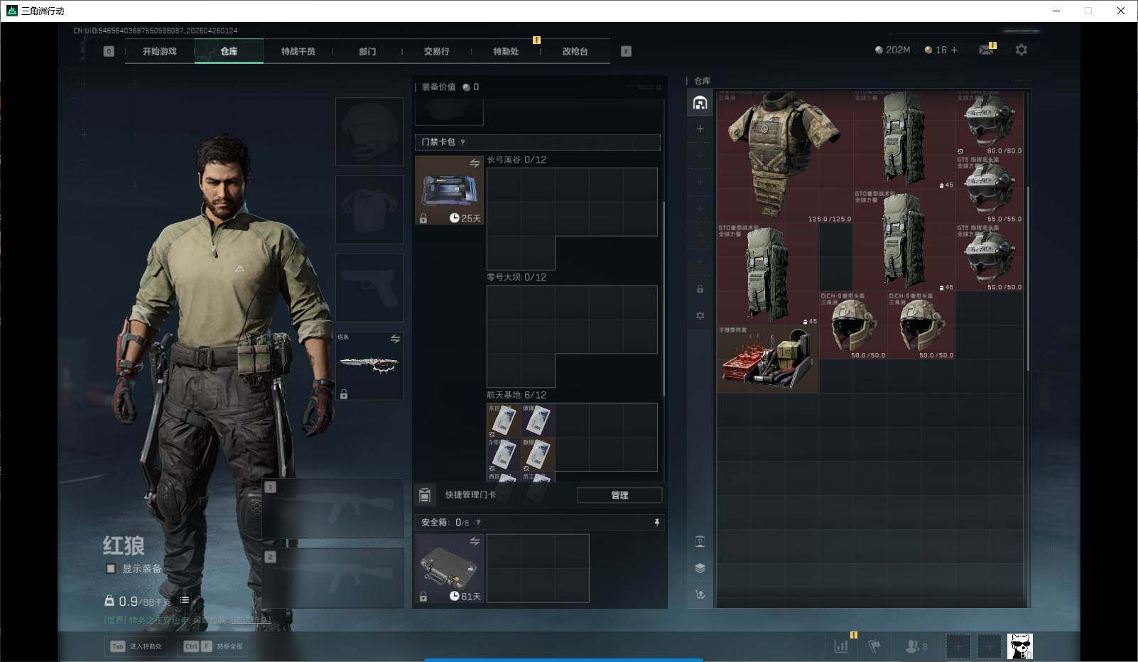Open the mail inbox envelope icon
Screen dimensions: 1138x662
pos(986,50)
